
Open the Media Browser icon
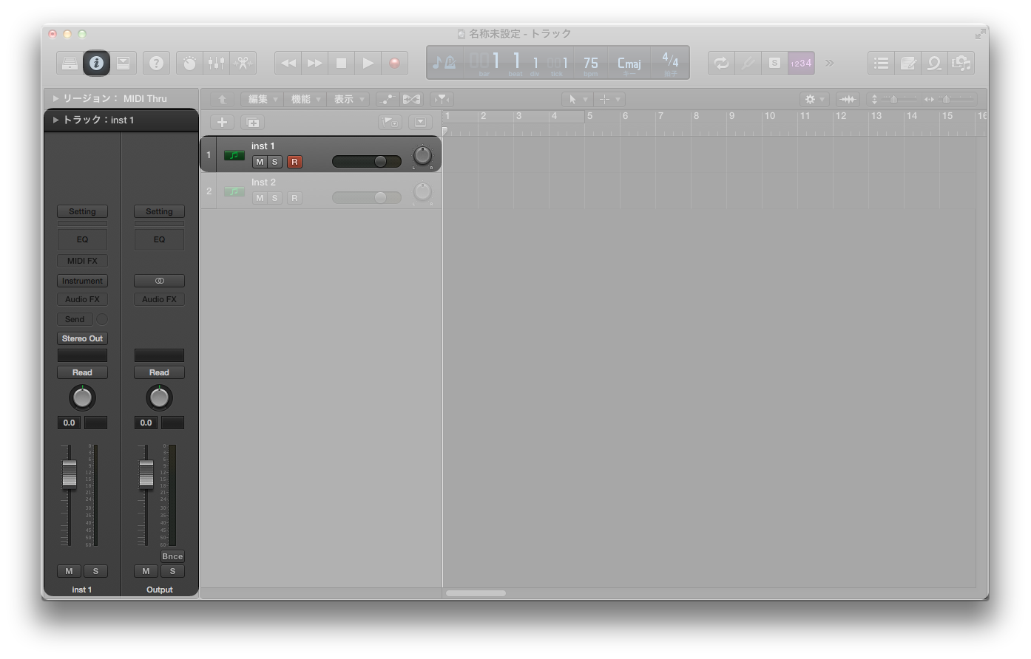[961, 63]
